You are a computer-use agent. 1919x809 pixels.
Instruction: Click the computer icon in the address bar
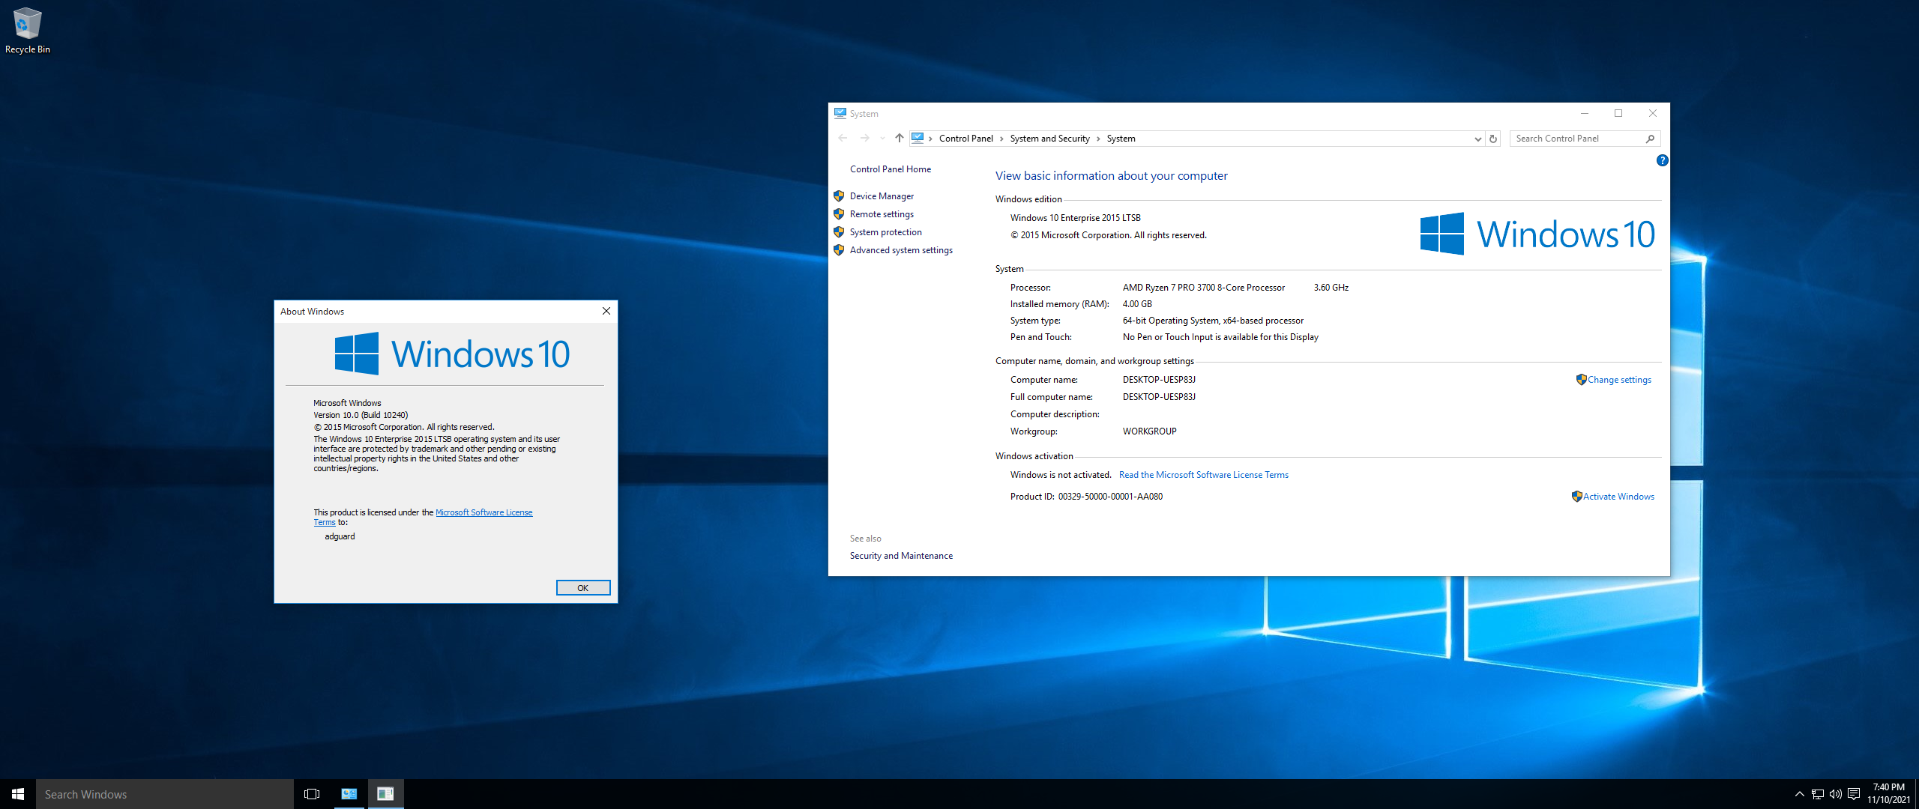[918, 138]
